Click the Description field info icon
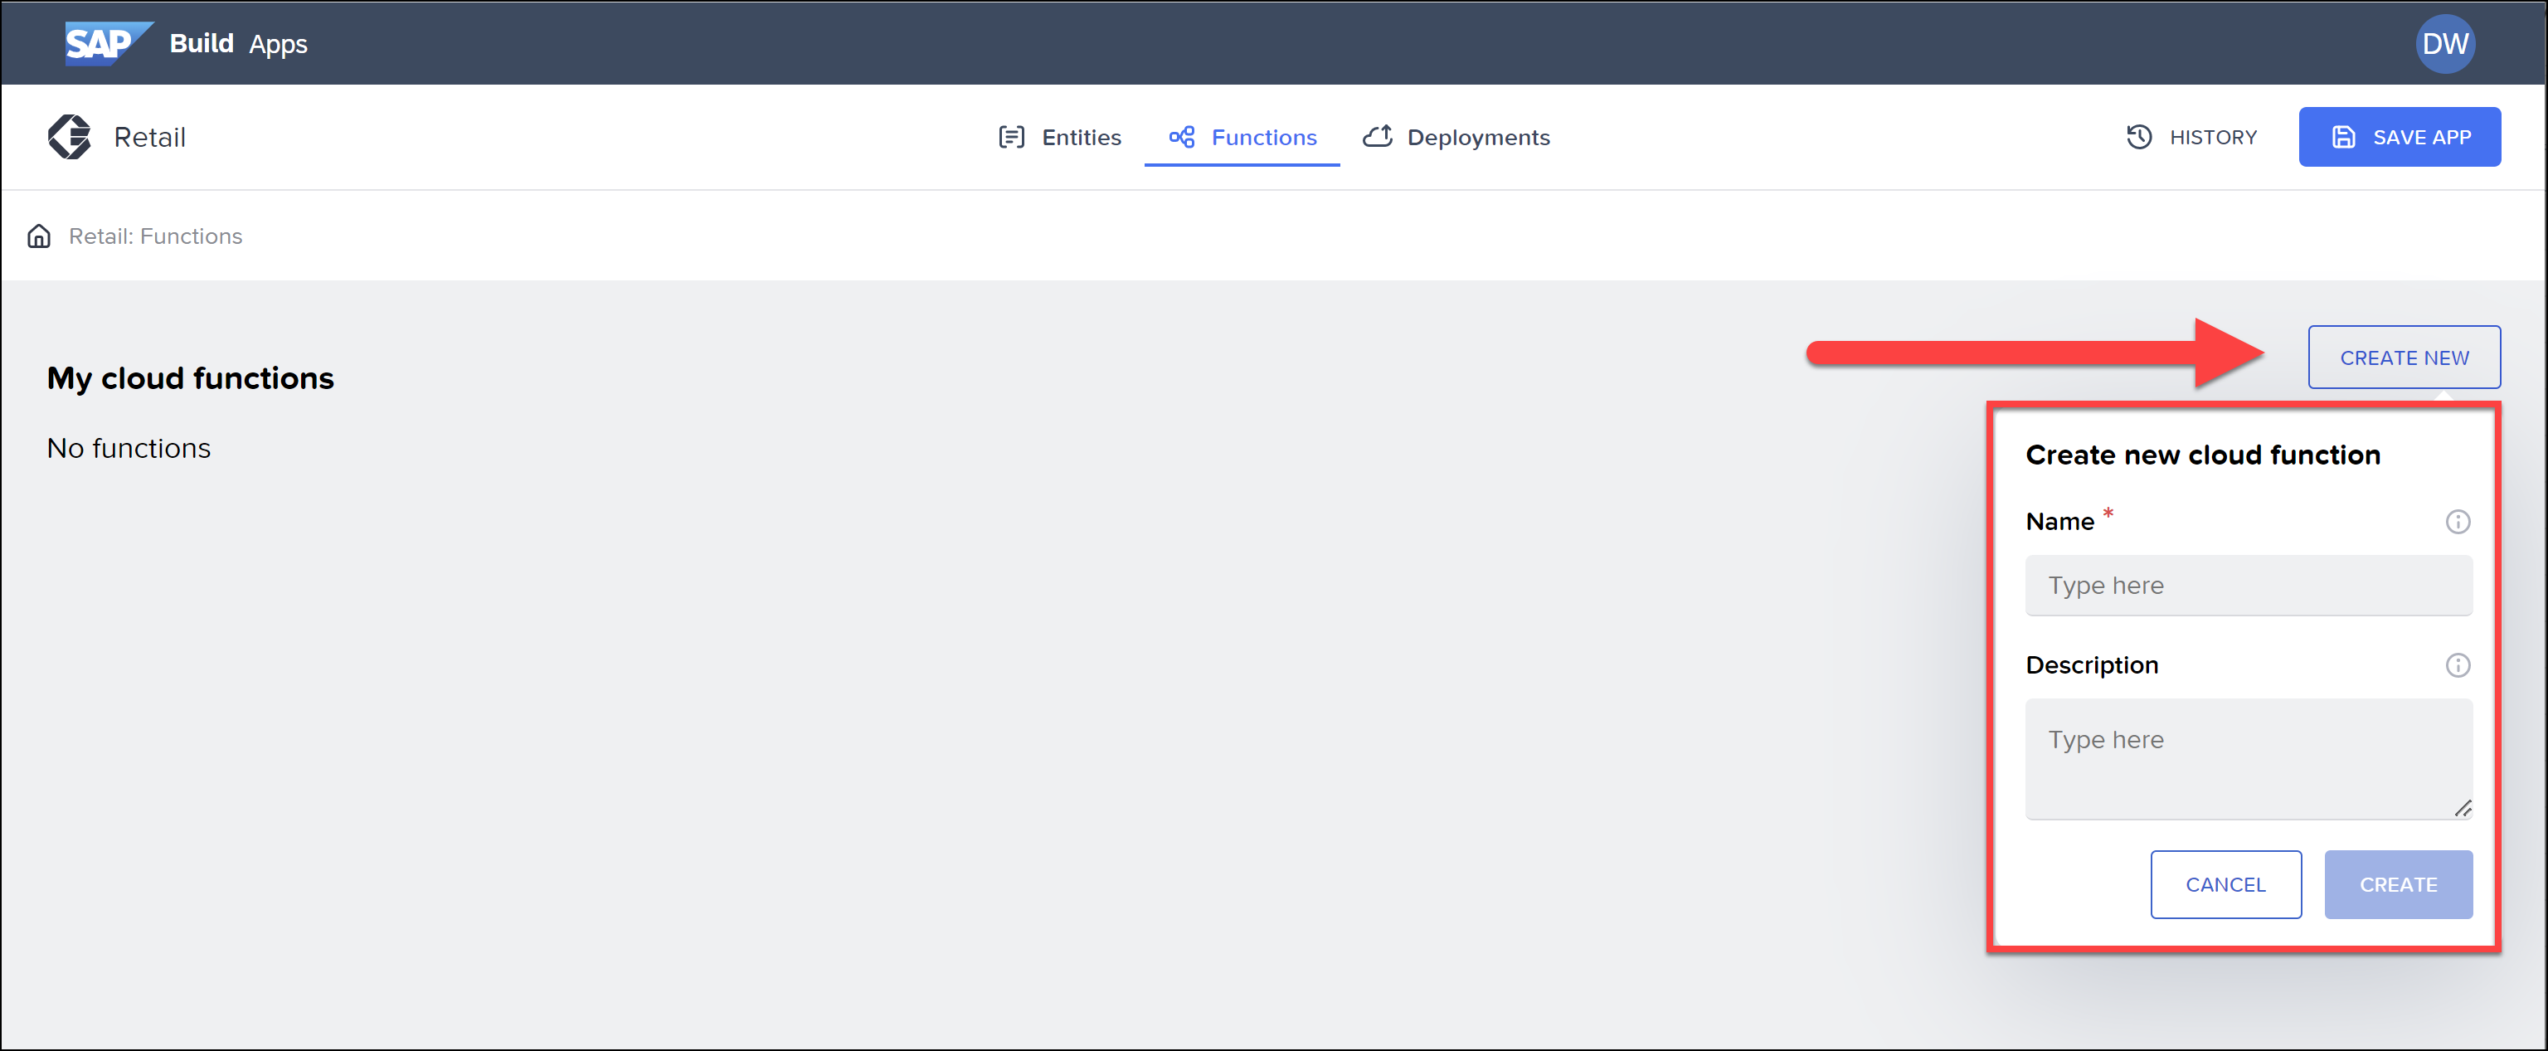This screenshot has height=1051, width=2548. (x=2457, y=665)
